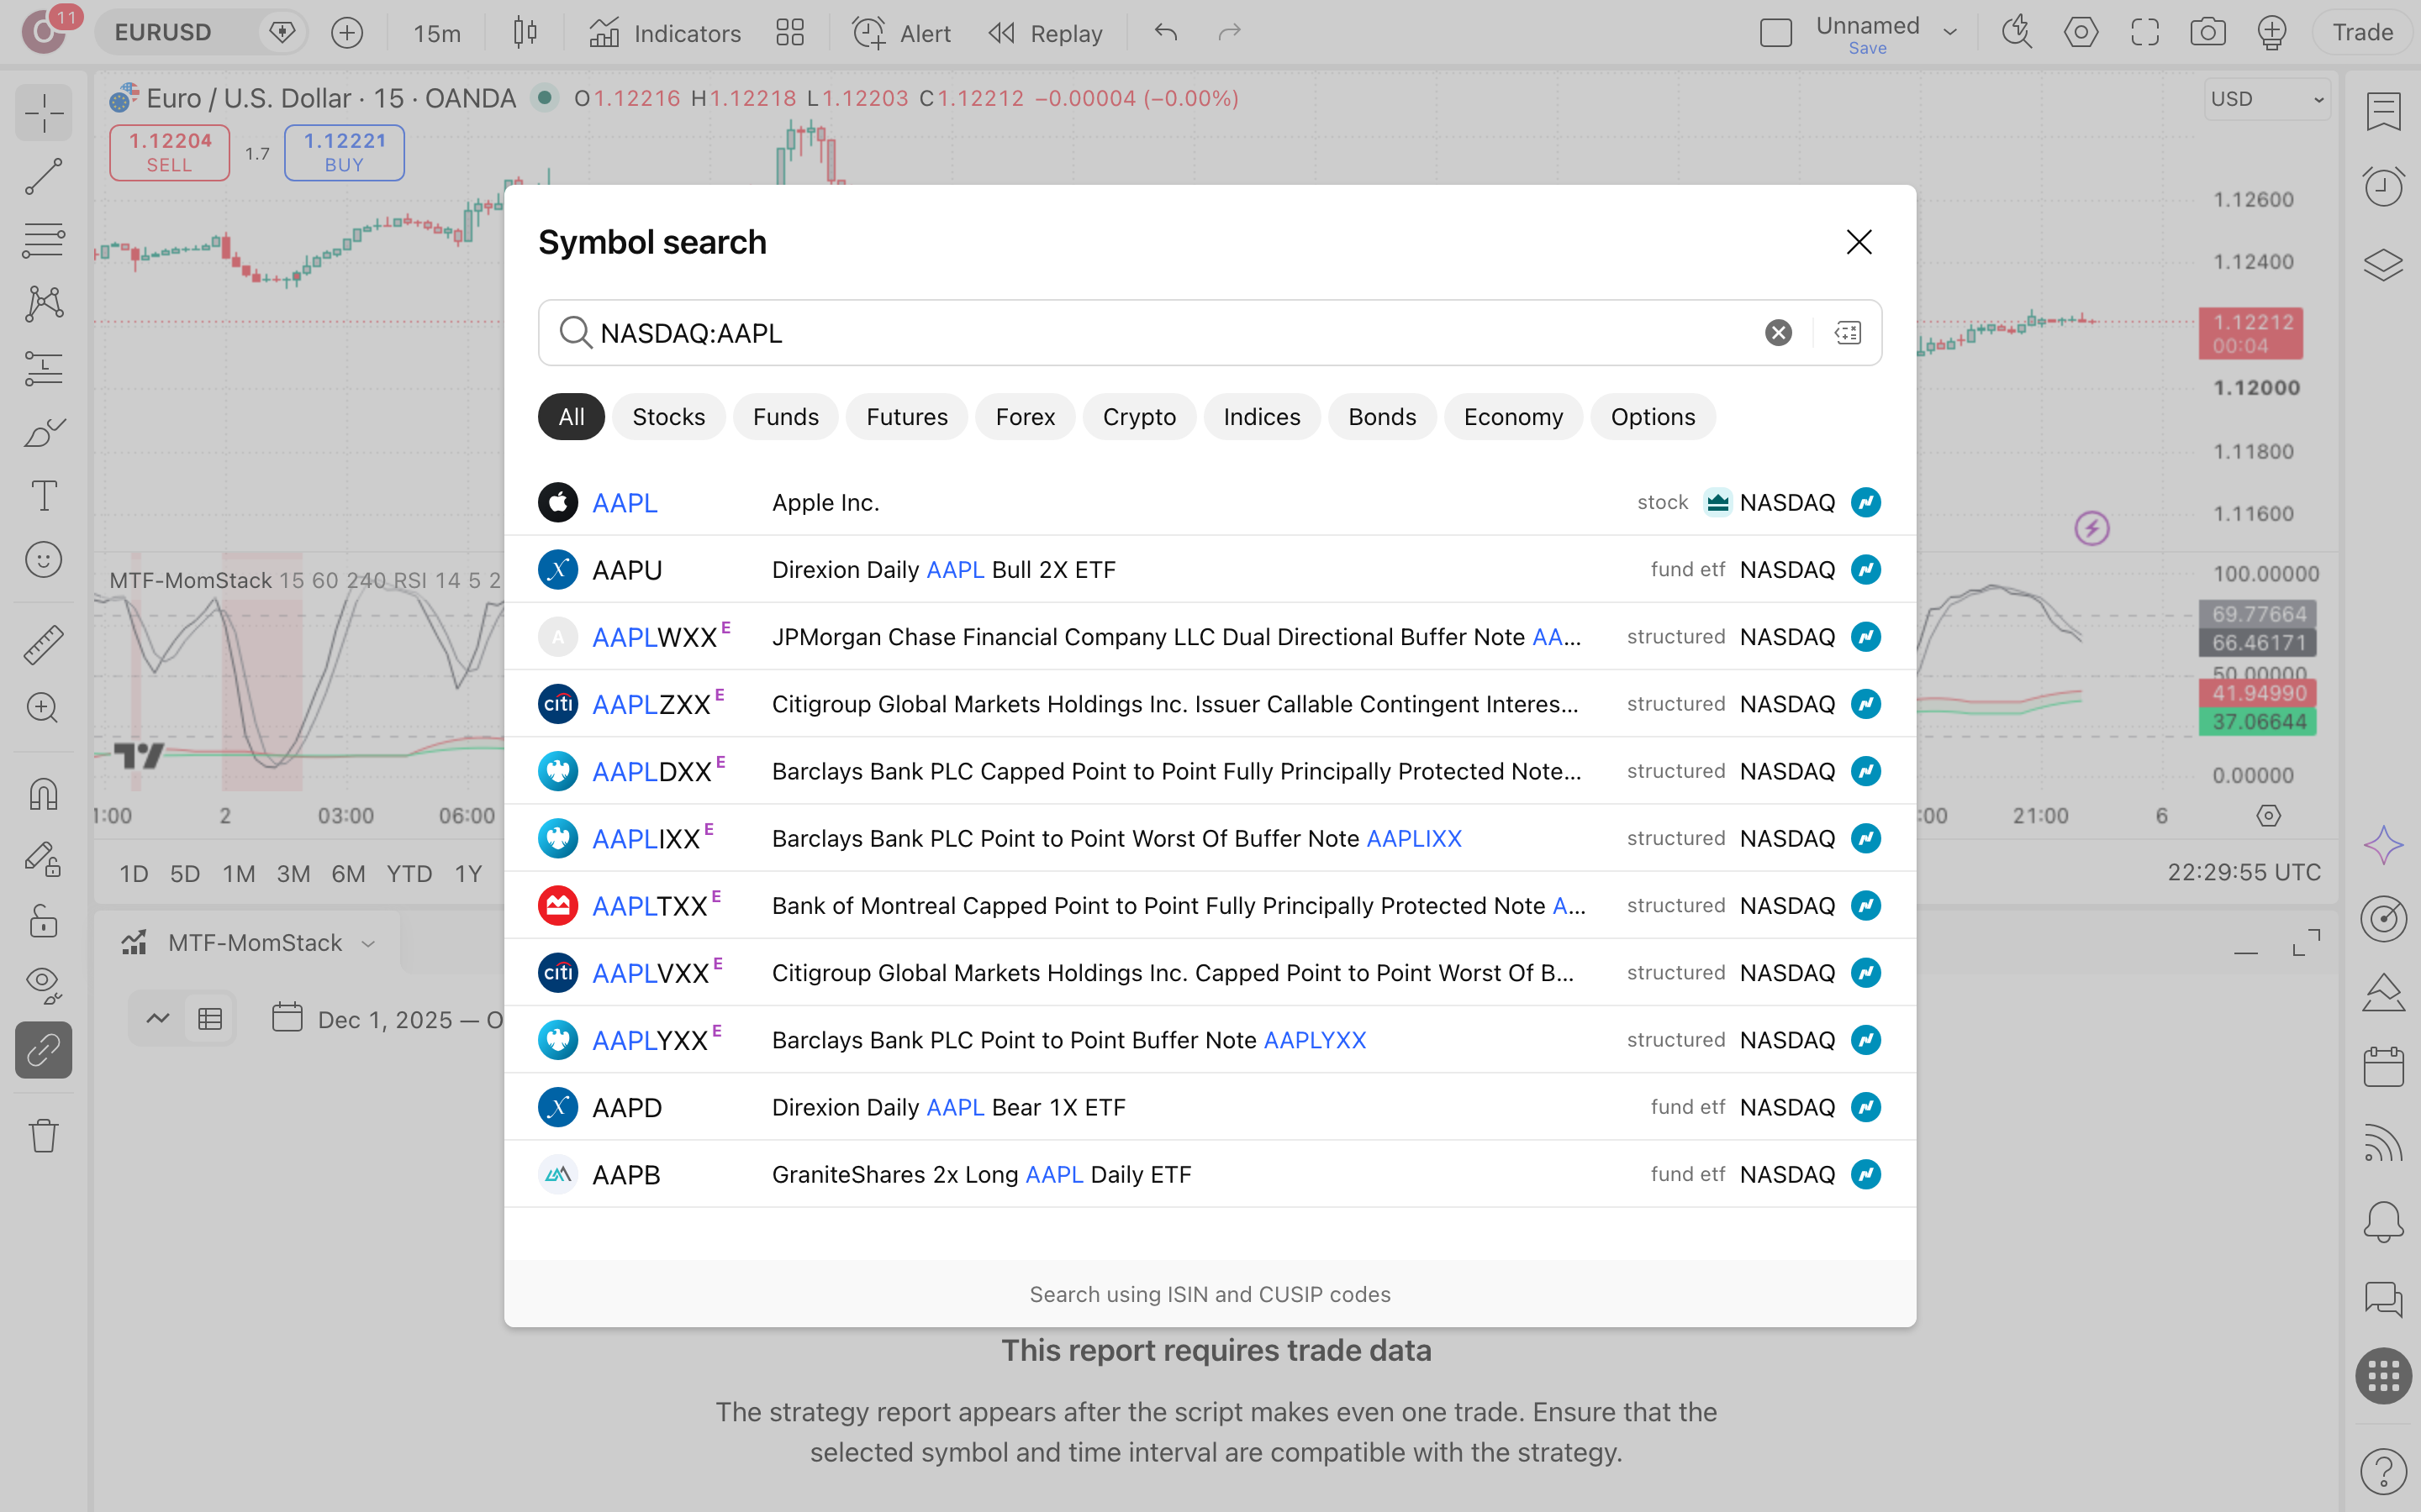Screen dimensions: 2421x1512
Task: Open the Indicators menu button
Action: (x=667, y=33)
